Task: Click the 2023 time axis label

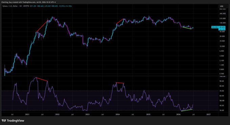Action: click(x=87, y=114)
